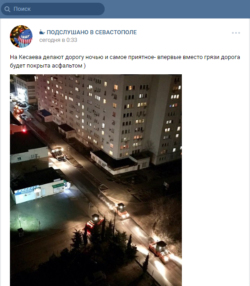Click the Спортмагазин storefront sign in the photo
This screenshot has width=250, height=286.
tap(121, 168)
